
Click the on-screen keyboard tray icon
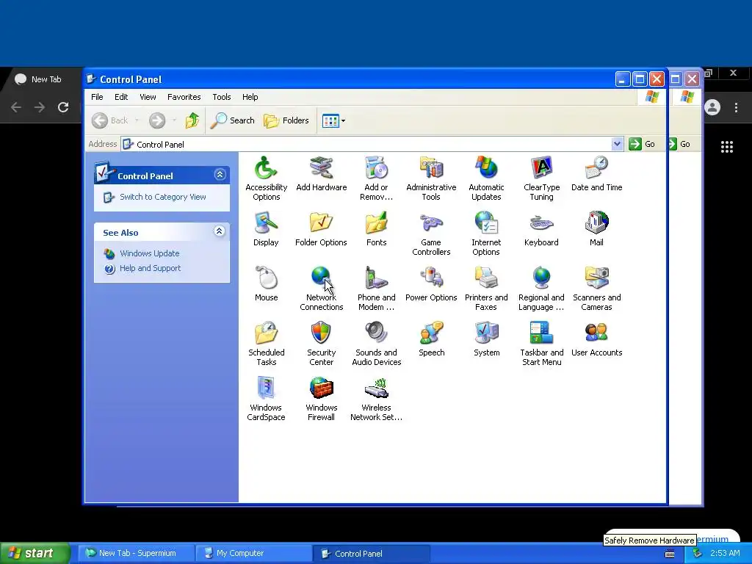670,554
